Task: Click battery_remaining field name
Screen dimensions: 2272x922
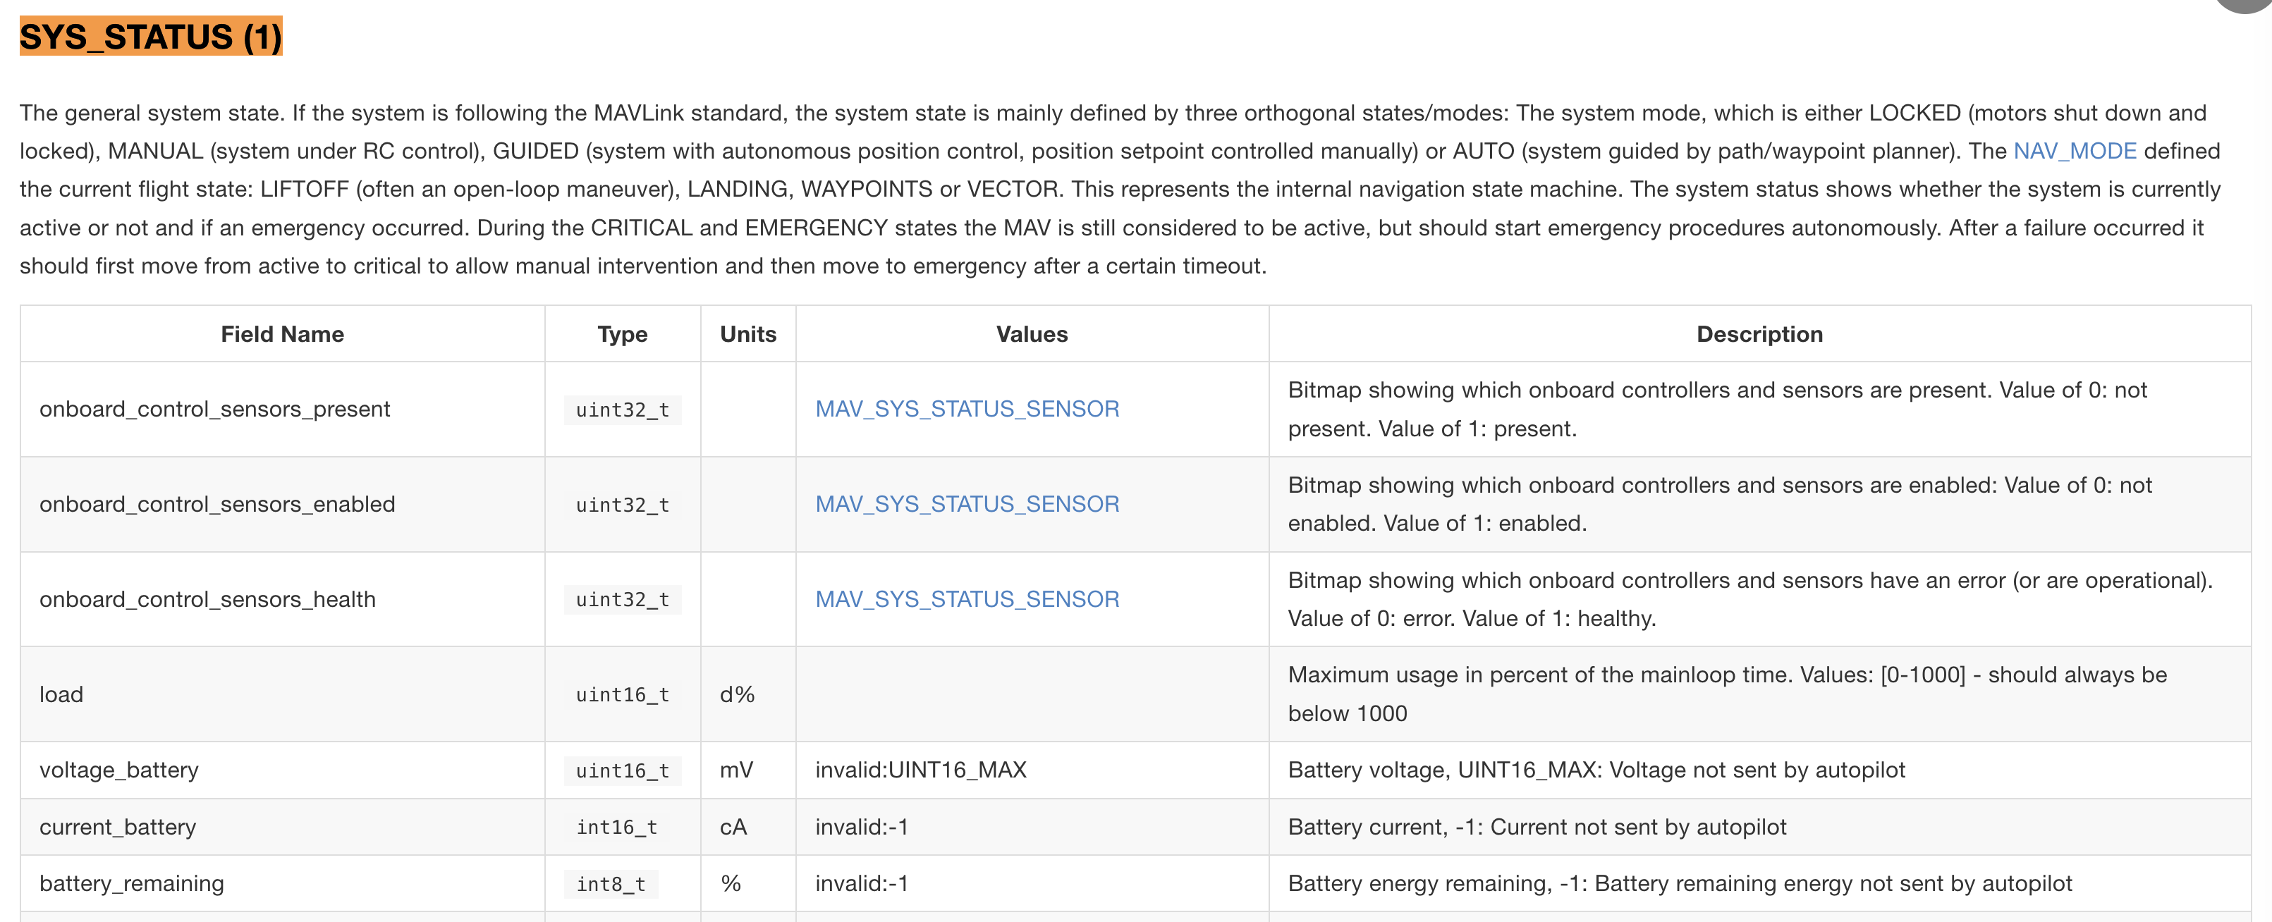Action: pyautogui.click(x=131, y=883)
